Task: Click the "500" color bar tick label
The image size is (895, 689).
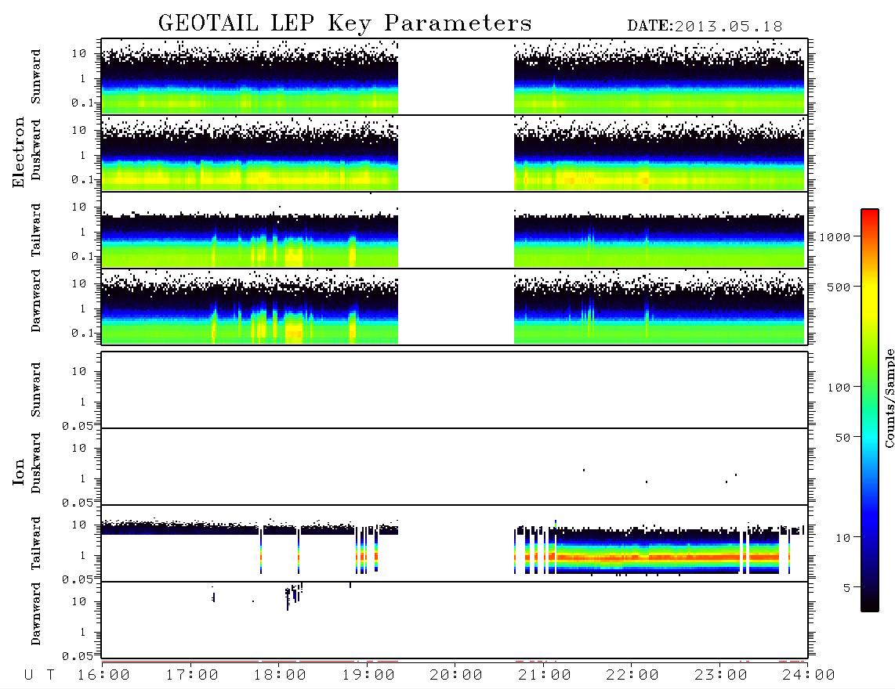Action: pos(839,287)
